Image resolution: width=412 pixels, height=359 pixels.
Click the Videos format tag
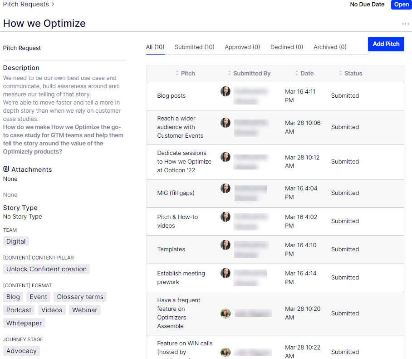(52, 310)
